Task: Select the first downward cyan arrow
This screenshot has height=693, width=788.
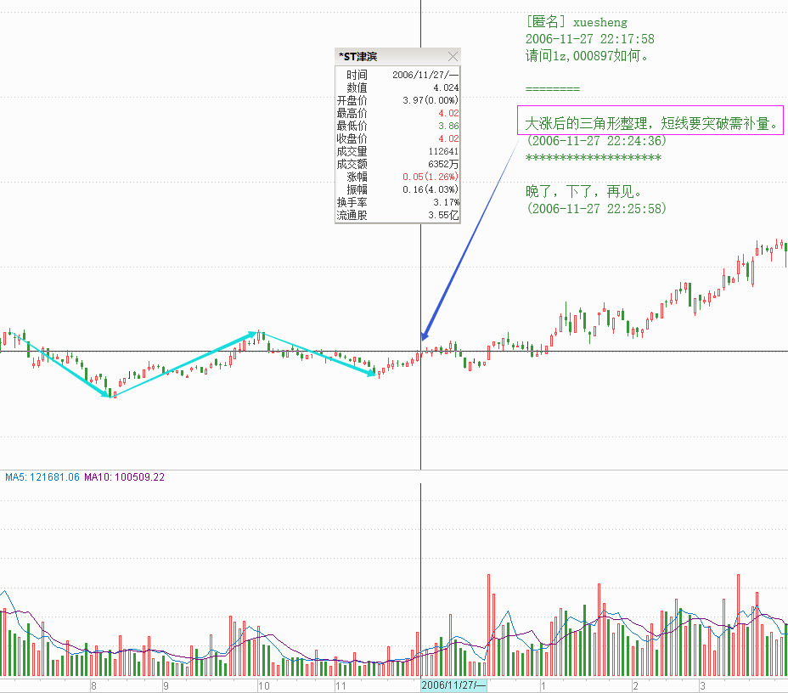Action: point(70,369)
